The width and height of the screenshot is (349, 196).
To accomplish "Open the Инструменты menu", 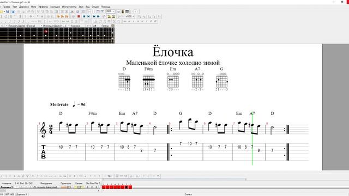I will [x=69, y=7].
